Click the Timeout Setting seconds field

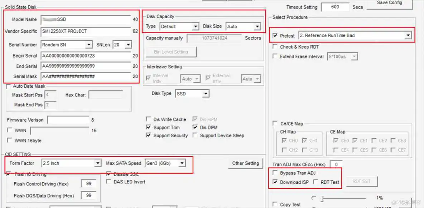click(335, 7)
